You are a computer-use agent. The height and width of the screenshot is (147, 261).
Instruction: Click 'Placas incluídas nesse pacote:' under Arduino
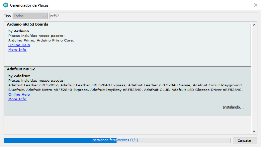[x=37, y=36]
